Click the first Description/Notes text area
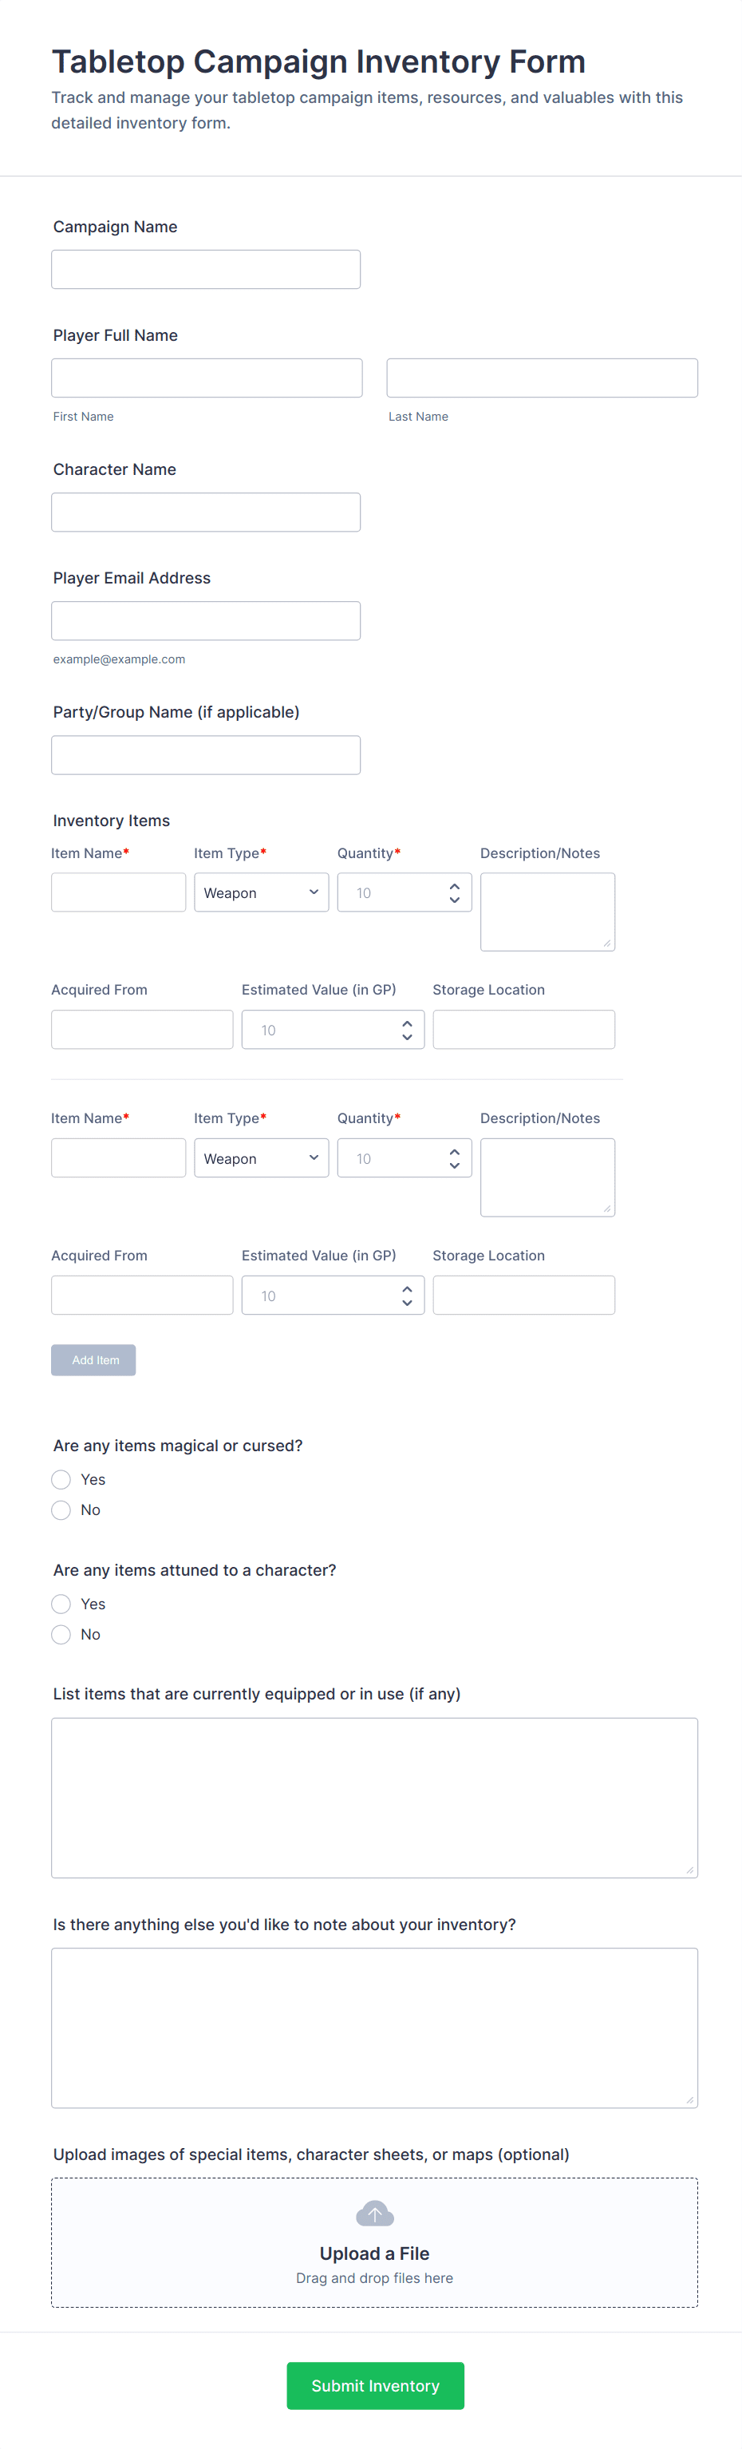Image resolution: width=742 pixels, height=2449 pixels. (547, 912)
